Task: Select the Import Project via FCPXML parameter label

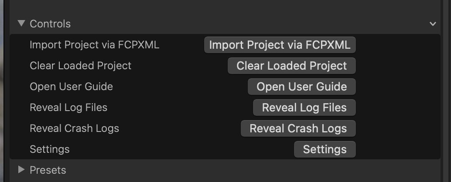Action: point(94,45)
